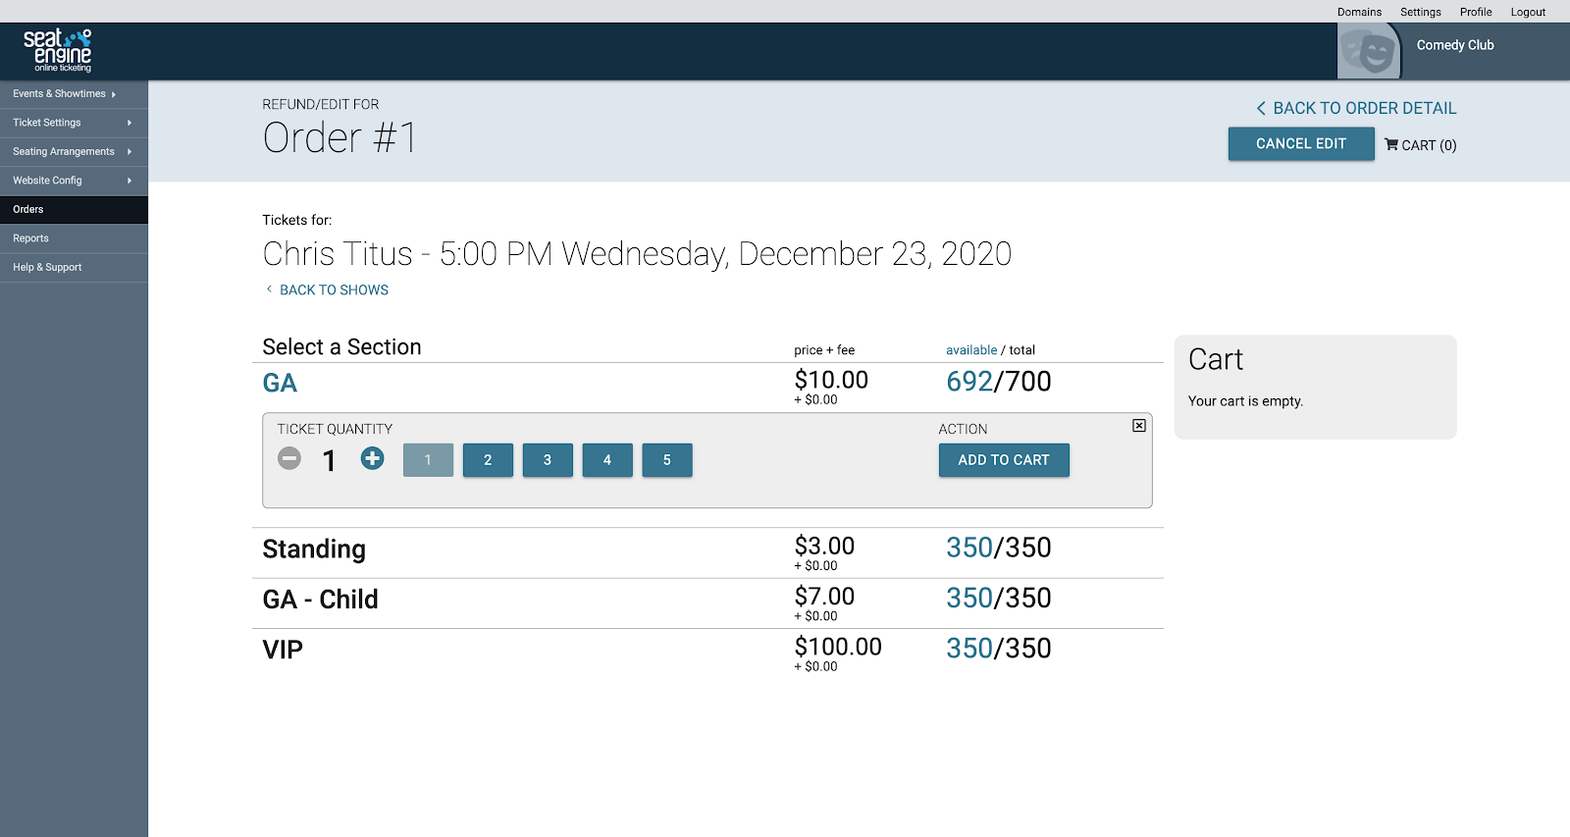Go back to the order detail
Image resolution: width=1570 pixels, height=837 pixels.
coord(1356,108)
